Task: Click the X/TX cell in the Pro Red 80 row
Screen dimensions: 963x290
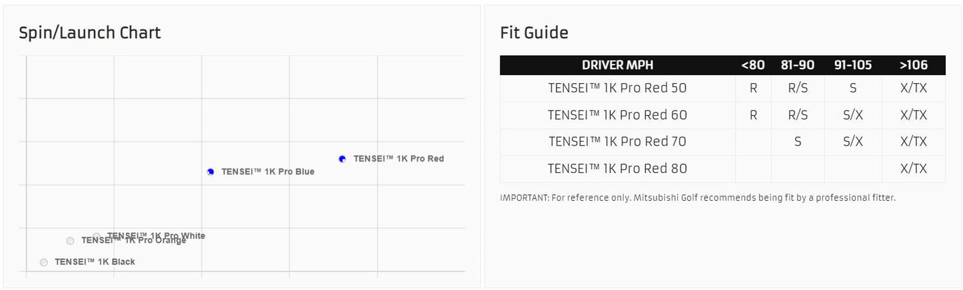Action: 913,169
